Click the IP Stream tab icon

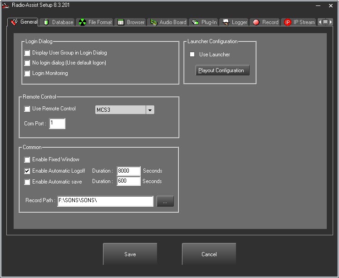tap(287, 22)
